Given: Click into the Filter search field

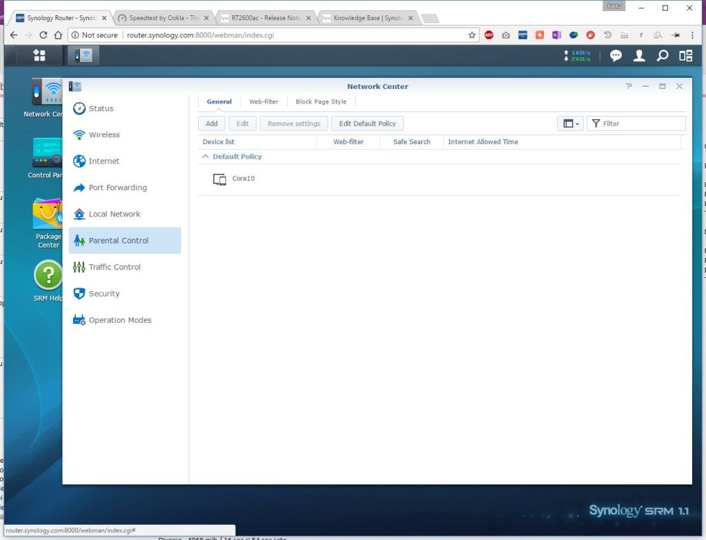Looking at the screenshot, I should click(x=641, y=123).
